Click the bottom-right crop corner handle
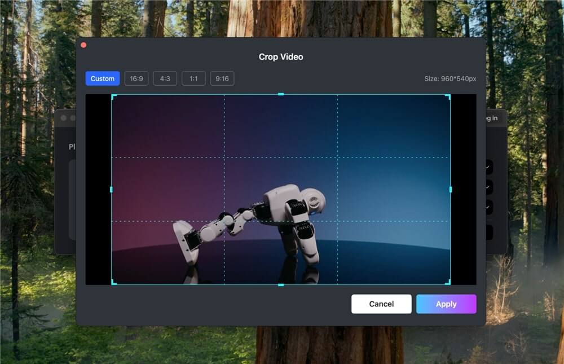 pyautogui.click(x=448, y=282)
